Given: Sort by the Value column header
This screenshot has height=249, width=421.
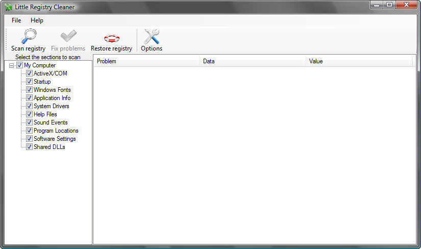Looking at the screenshot, I should click(359, 61).
